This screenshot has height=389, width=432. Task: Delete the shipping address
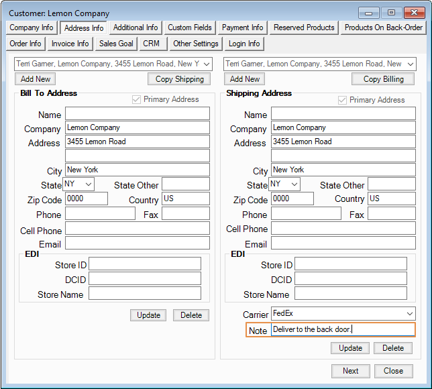point(393,348)
